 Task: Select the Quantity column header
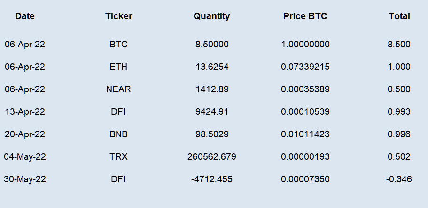pos(211,16)
